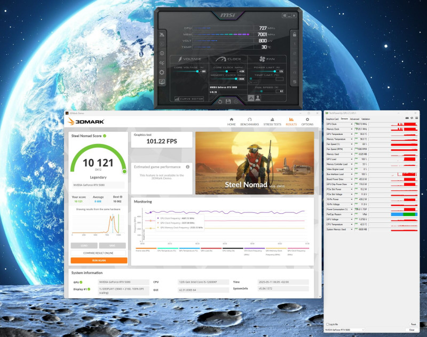Viewport: 427px width, 337px height.
Task: Click the Power Limit value field
Action: pos(280,71)
